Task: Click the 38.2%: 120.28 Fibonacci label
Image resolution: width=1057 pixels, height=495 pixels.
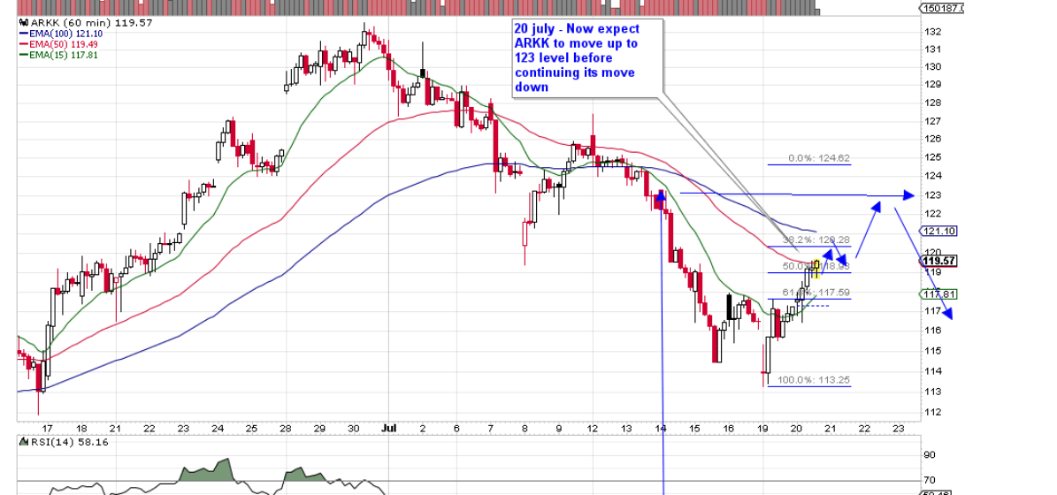Action: [x=816, y=240]
